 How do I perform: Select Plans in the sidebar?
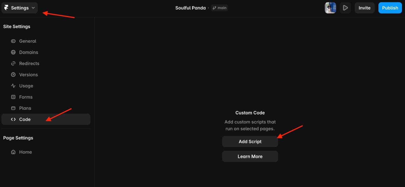(46, 108)
